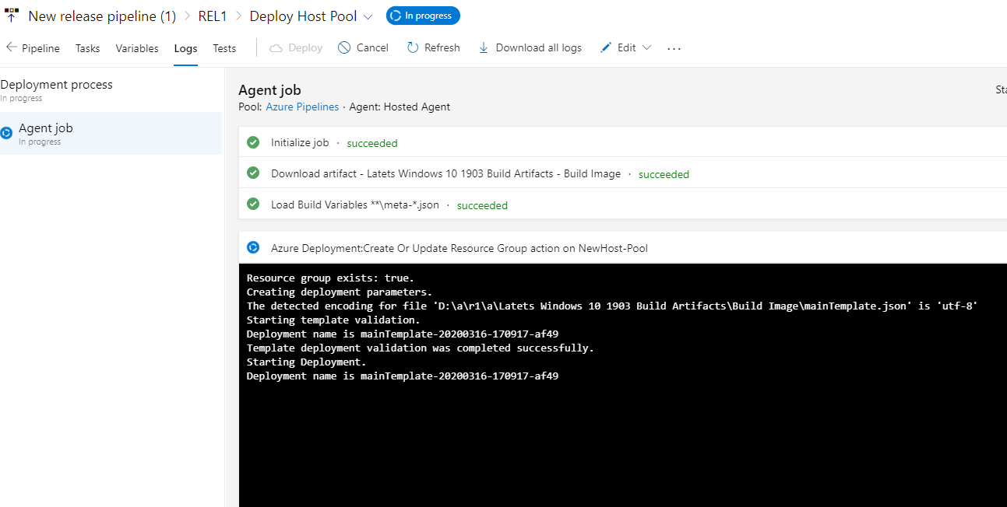Select Agent job in the left panel

46,128
